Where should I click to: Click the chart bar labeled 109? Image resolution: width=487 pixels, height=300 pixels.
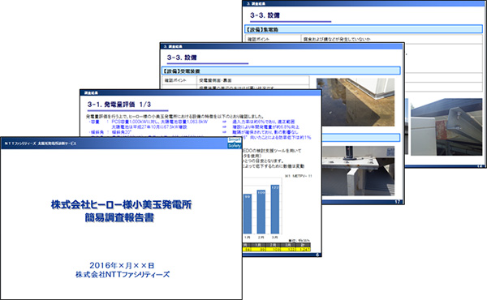[261, 212]
